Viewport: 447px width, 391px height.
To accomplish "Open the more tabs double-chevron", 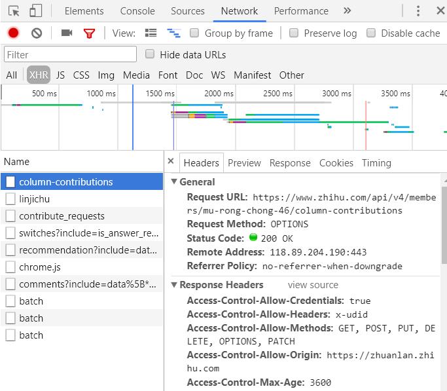I will pyautogui.click(x=347, y=11).
